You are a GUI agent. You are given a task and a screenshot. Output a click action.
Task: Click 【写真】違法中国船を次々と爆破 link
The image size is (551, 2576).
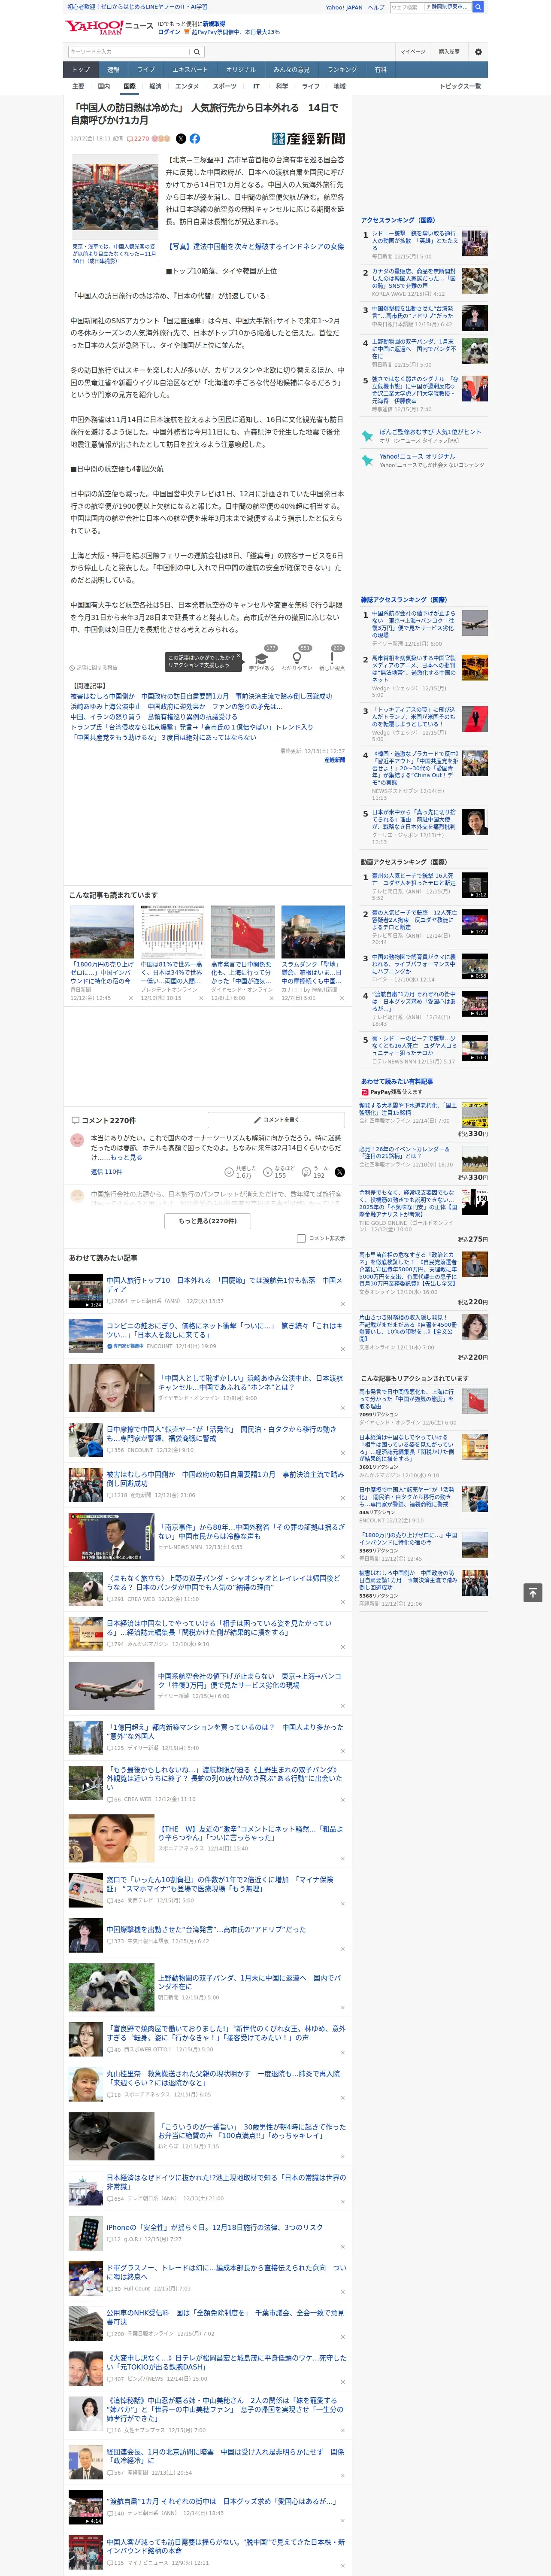tap(255, 246)
